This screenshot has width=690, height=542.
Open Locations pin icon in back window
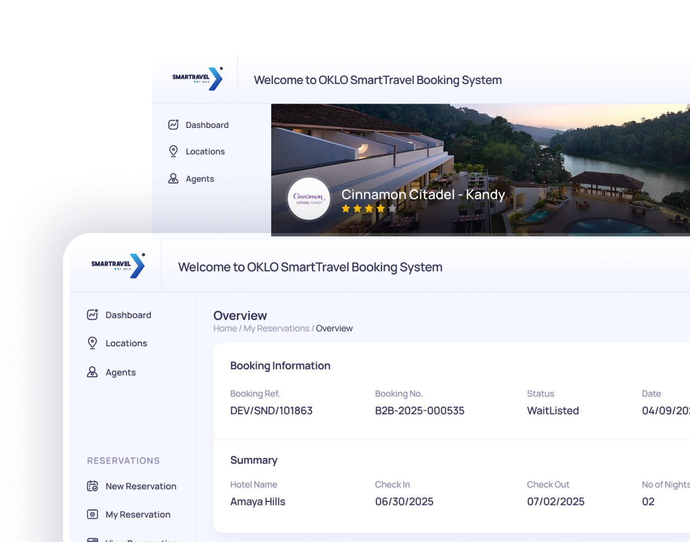tap(174, 151)
